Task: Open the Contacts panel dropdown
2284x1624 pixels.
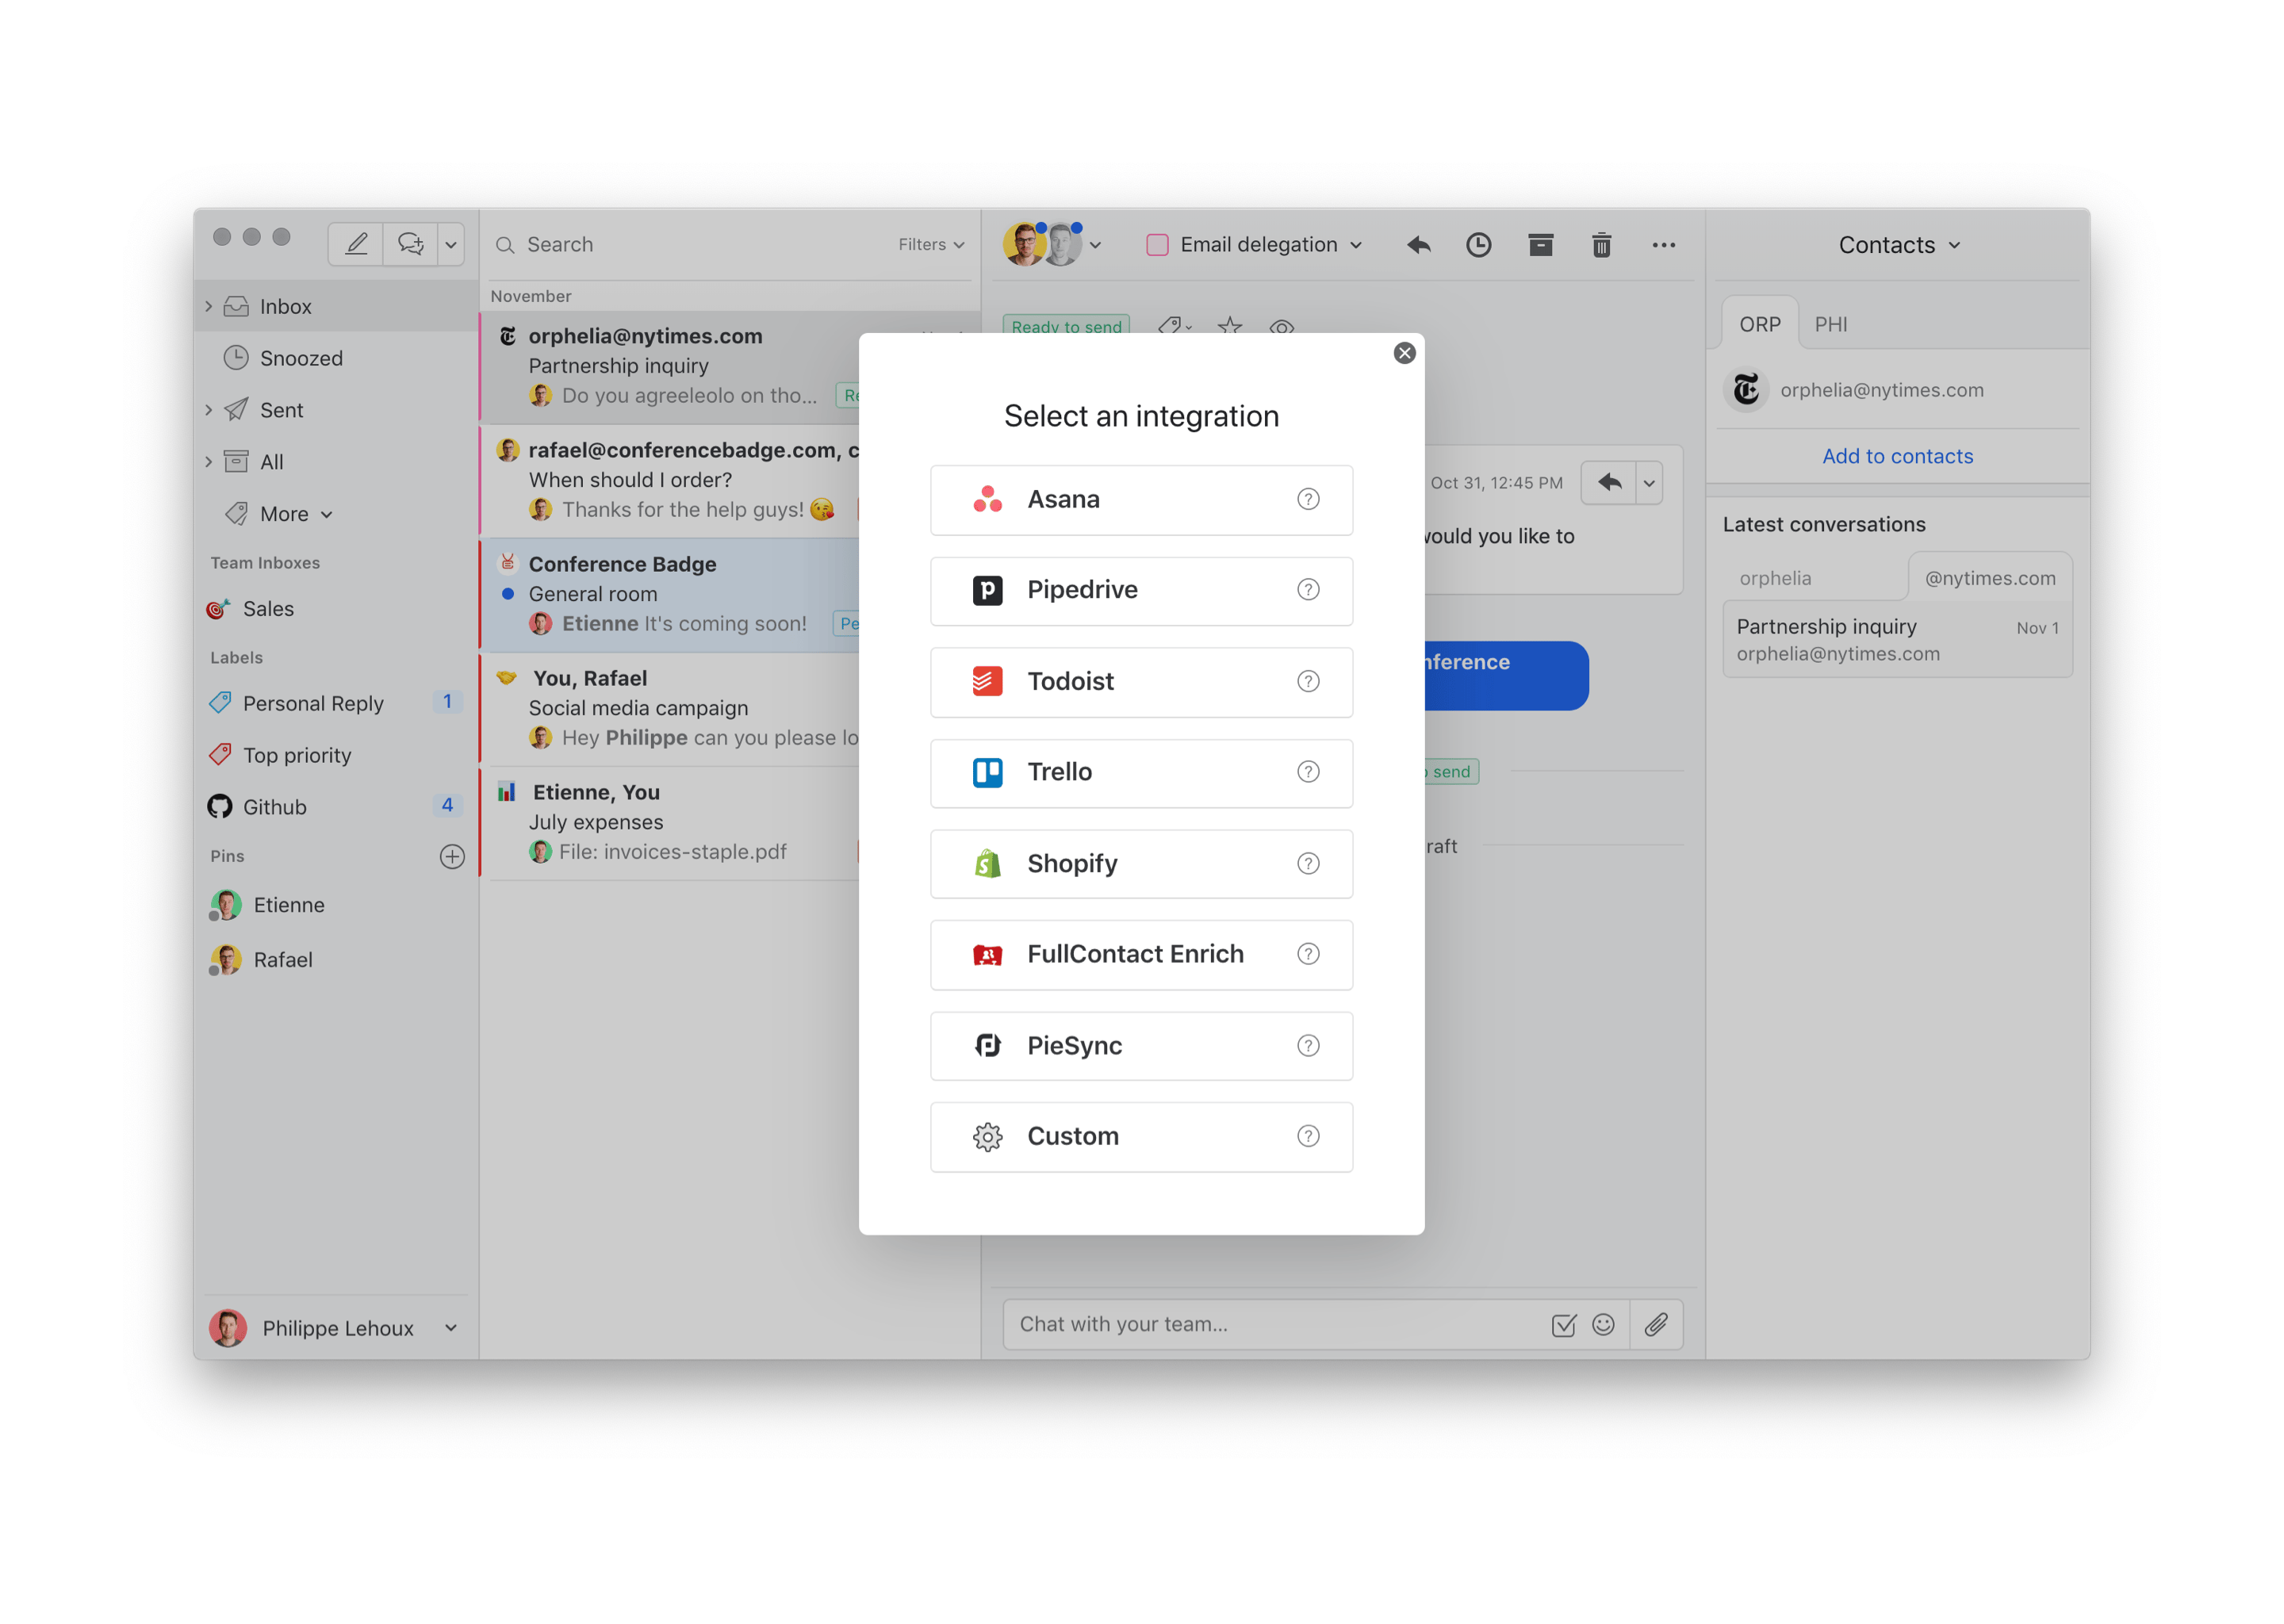Action: tap(1898, 245)
